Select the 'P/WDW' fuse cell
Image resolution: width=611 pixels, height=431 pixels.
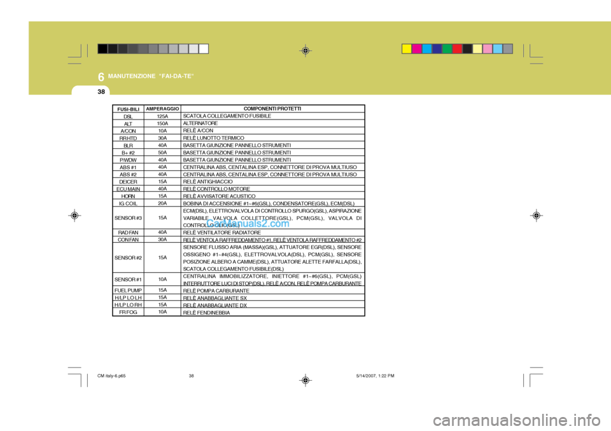128,160
